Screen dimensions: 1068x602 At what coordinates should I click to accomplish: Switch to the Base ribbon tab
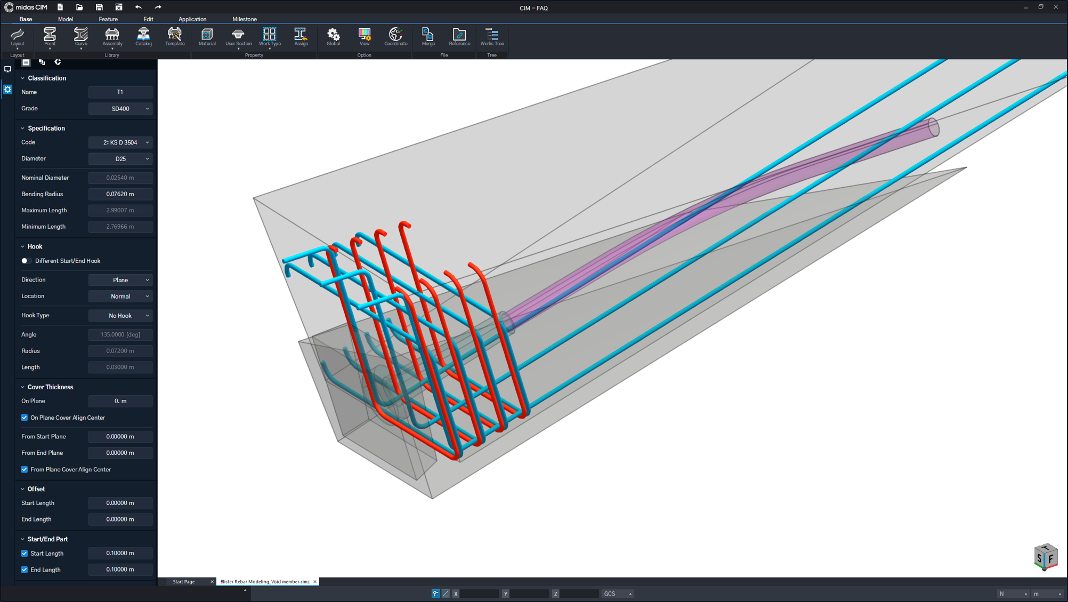tap(26, 19)
